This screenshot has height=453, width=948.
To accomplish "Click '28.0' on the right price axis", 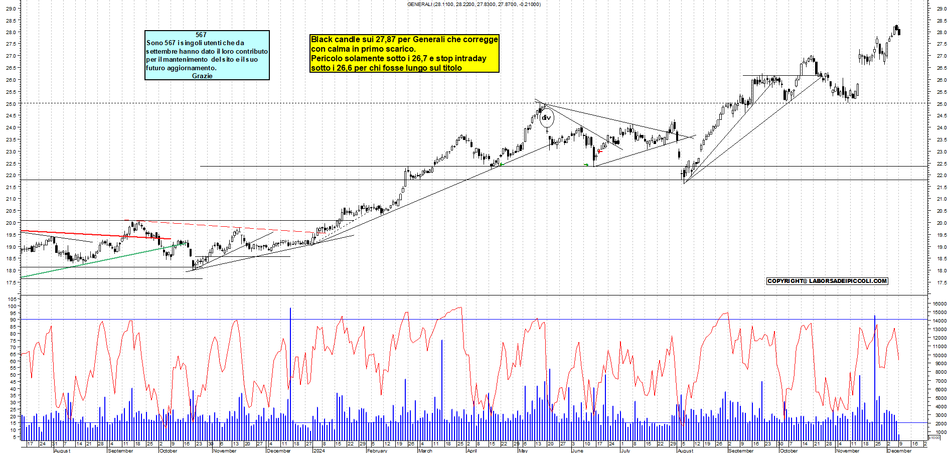I will pyautogui.click(x=941, y=32).
